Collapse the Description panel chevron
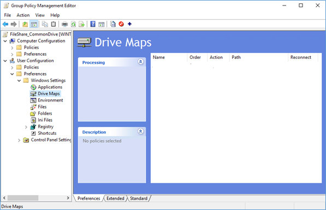 click(140, 131)
